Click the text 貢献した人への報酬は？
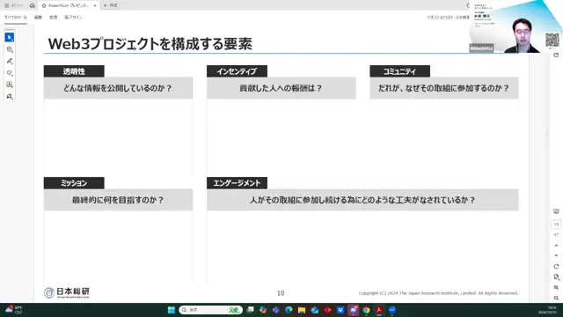 pos(281,88)
